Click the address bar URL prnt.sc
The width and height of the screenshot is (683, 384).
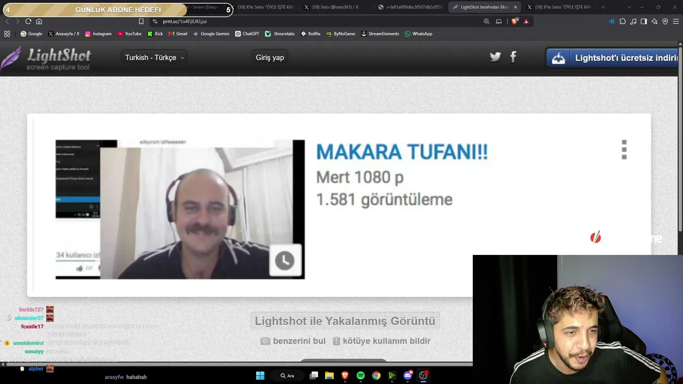(185, 21)
